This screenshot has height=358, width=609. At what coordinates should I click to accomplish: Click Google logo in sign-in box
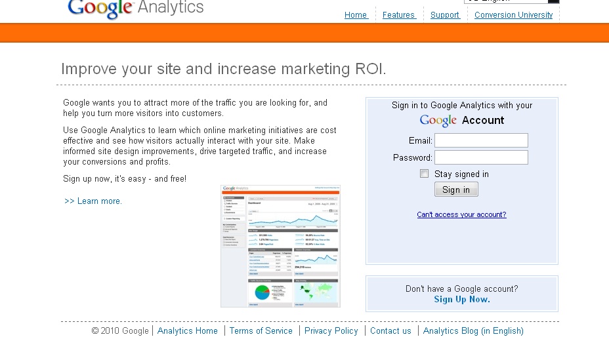pos(438,121)
